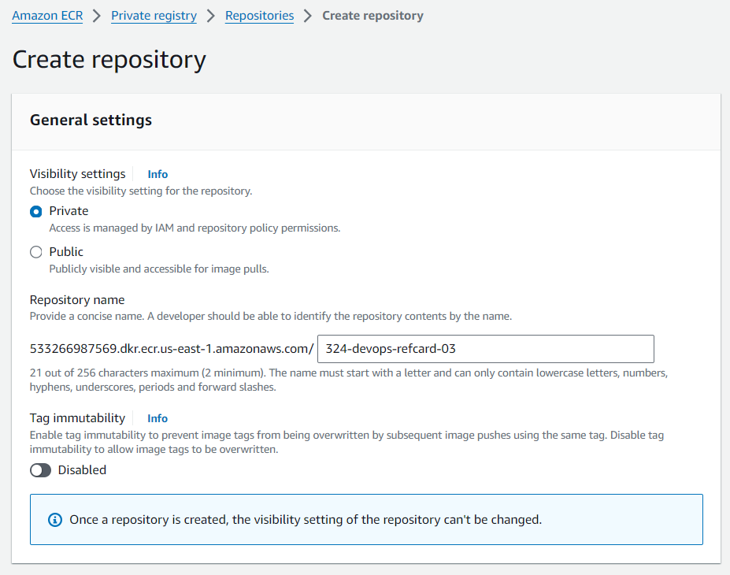The width and height of the screenshot is (730, 575).
Task: Go to Private registry breadcrumb
Action: [x=154, y=16]
